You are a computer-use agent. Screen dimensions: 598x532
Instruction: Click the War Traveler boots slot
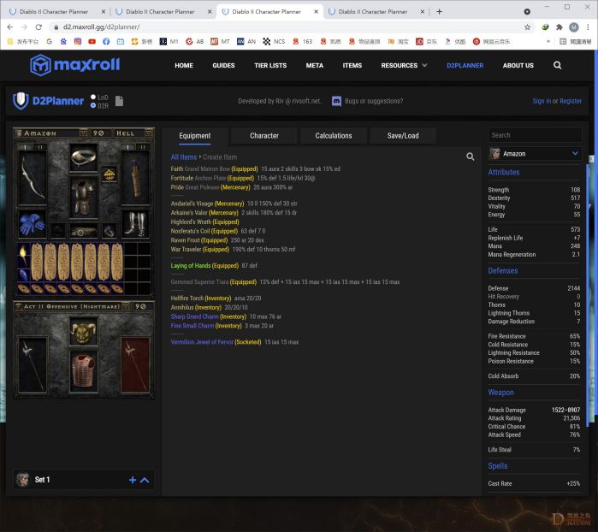tap(135, 223)
